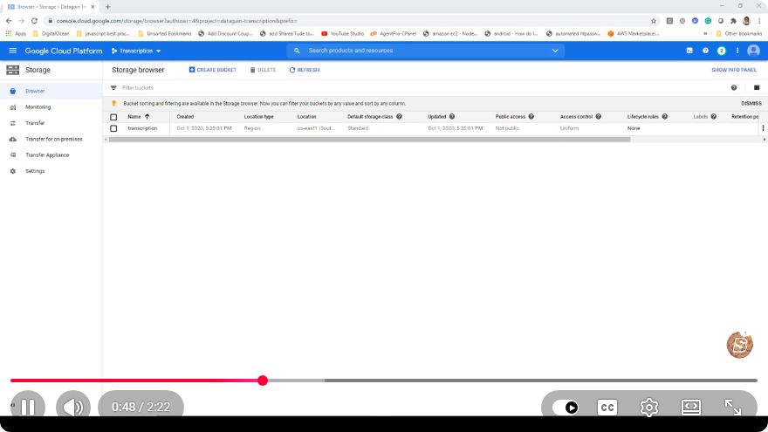Screen dimensions: 768x432
Task: Click the Storage product icon
Action: point(13,70)
